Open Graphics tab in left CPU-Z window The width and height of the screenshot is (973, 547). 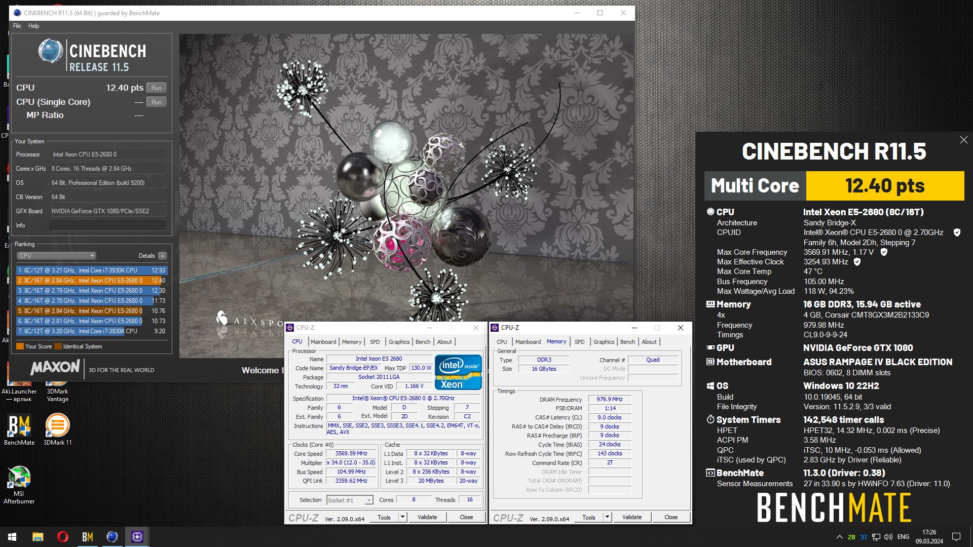[399, 342]
